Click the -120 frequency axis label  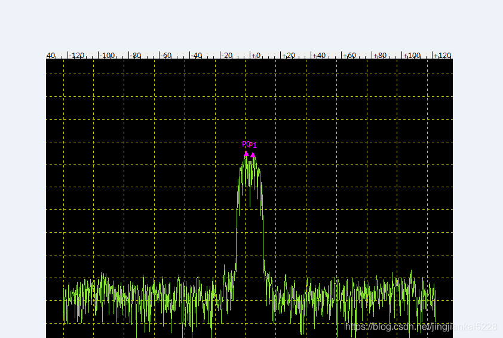click(76, 56)
